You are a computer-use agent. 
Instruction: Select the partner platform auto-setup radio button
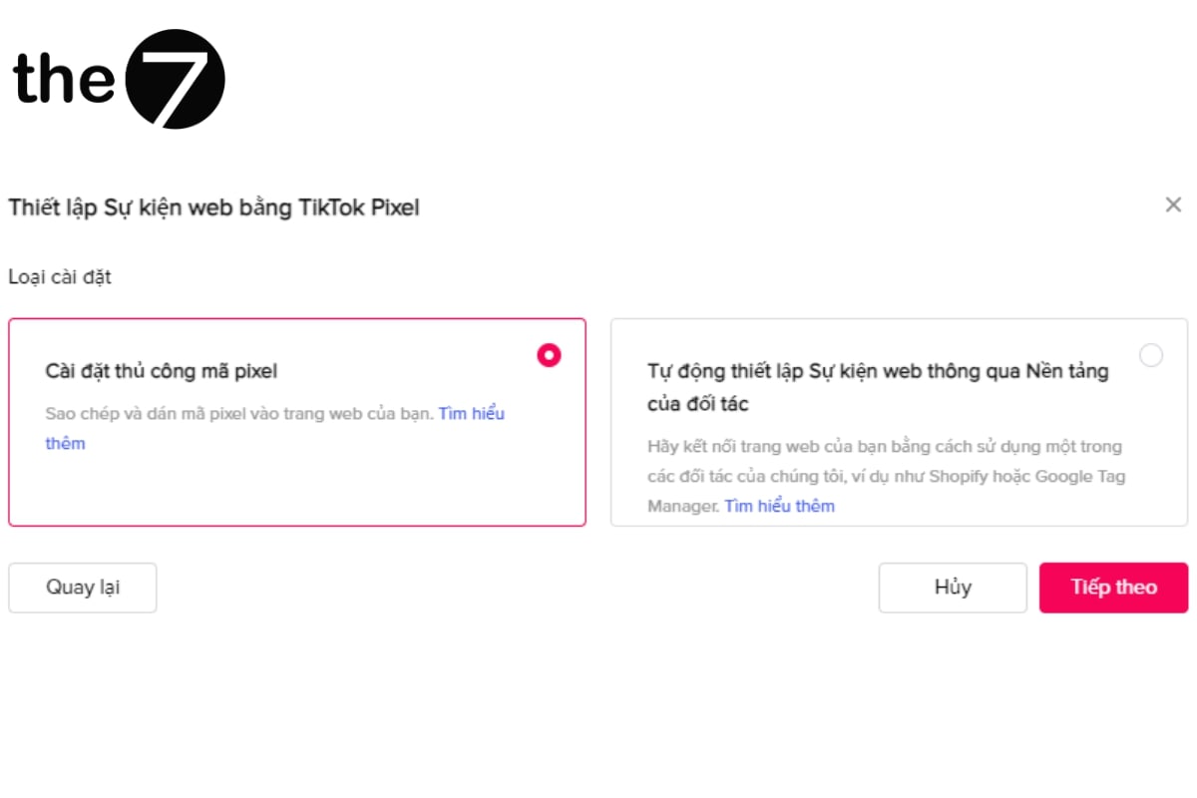pos(1151,355)
